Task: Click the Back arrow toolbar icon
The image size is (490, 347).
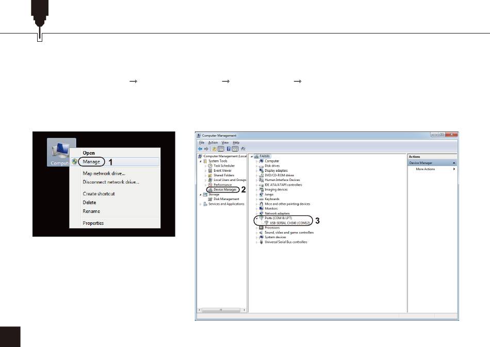Action: point(200,149)
